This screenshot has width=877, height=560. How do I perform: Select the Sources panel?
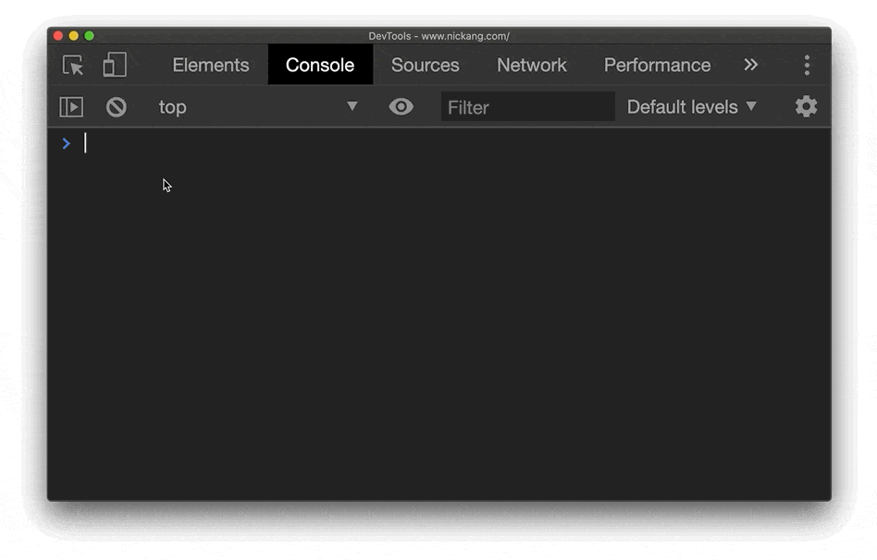point(425,65)
